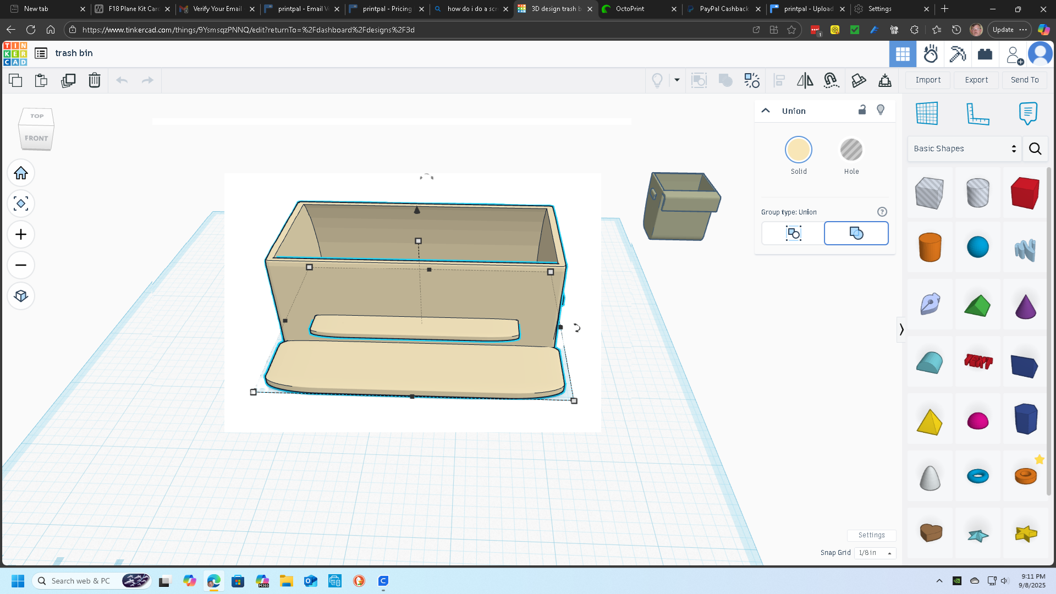
Task: Click the Send To button
Action: 1024,80
